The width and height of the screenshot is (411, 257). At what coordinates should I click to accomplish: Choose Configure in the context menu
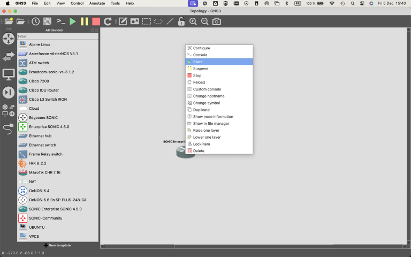pos(201,48)
